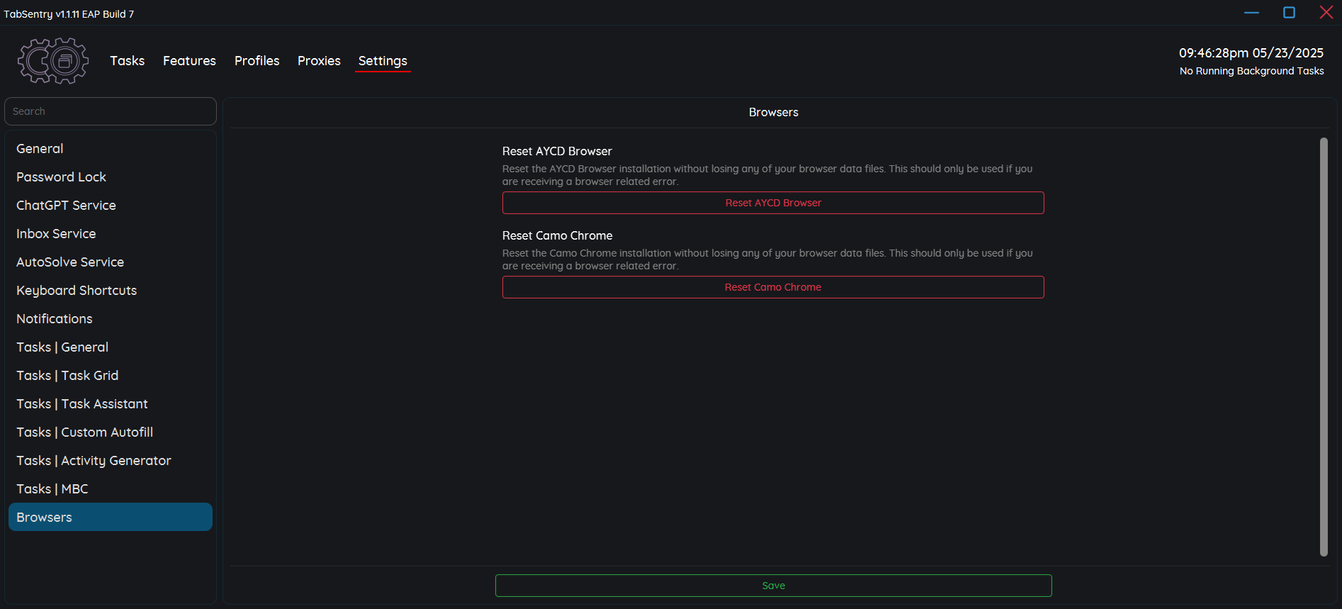Viewport: 1342px width, 609px height.
Task: Switch to the Profiles tab
Action: click(256, 61)
